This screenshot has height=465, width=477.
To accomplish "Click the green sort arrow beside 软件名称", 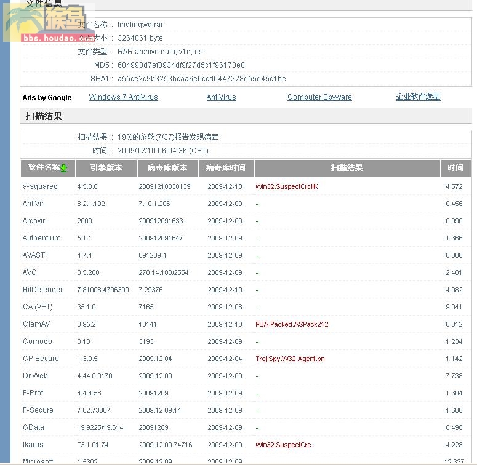I will 63,168.
